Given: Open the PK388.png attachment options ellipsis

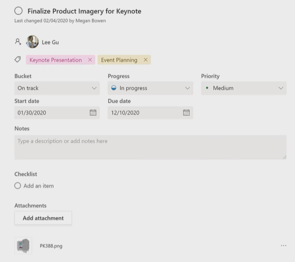Looking at the screenshot, I should pyautogui.click(x=283, y=245).
